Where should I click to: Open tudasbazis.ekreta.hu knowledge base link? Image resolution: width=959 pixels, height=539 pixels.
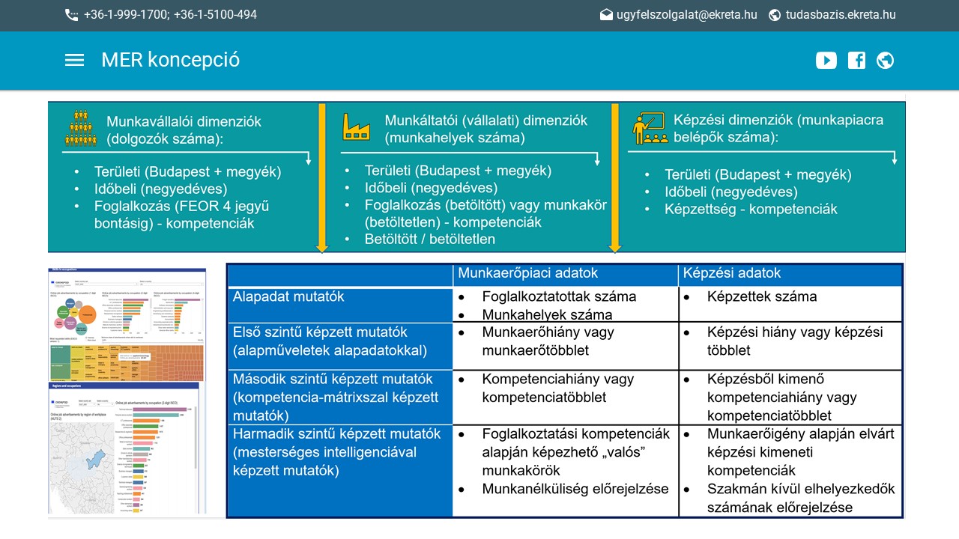(x=841, y=15)
